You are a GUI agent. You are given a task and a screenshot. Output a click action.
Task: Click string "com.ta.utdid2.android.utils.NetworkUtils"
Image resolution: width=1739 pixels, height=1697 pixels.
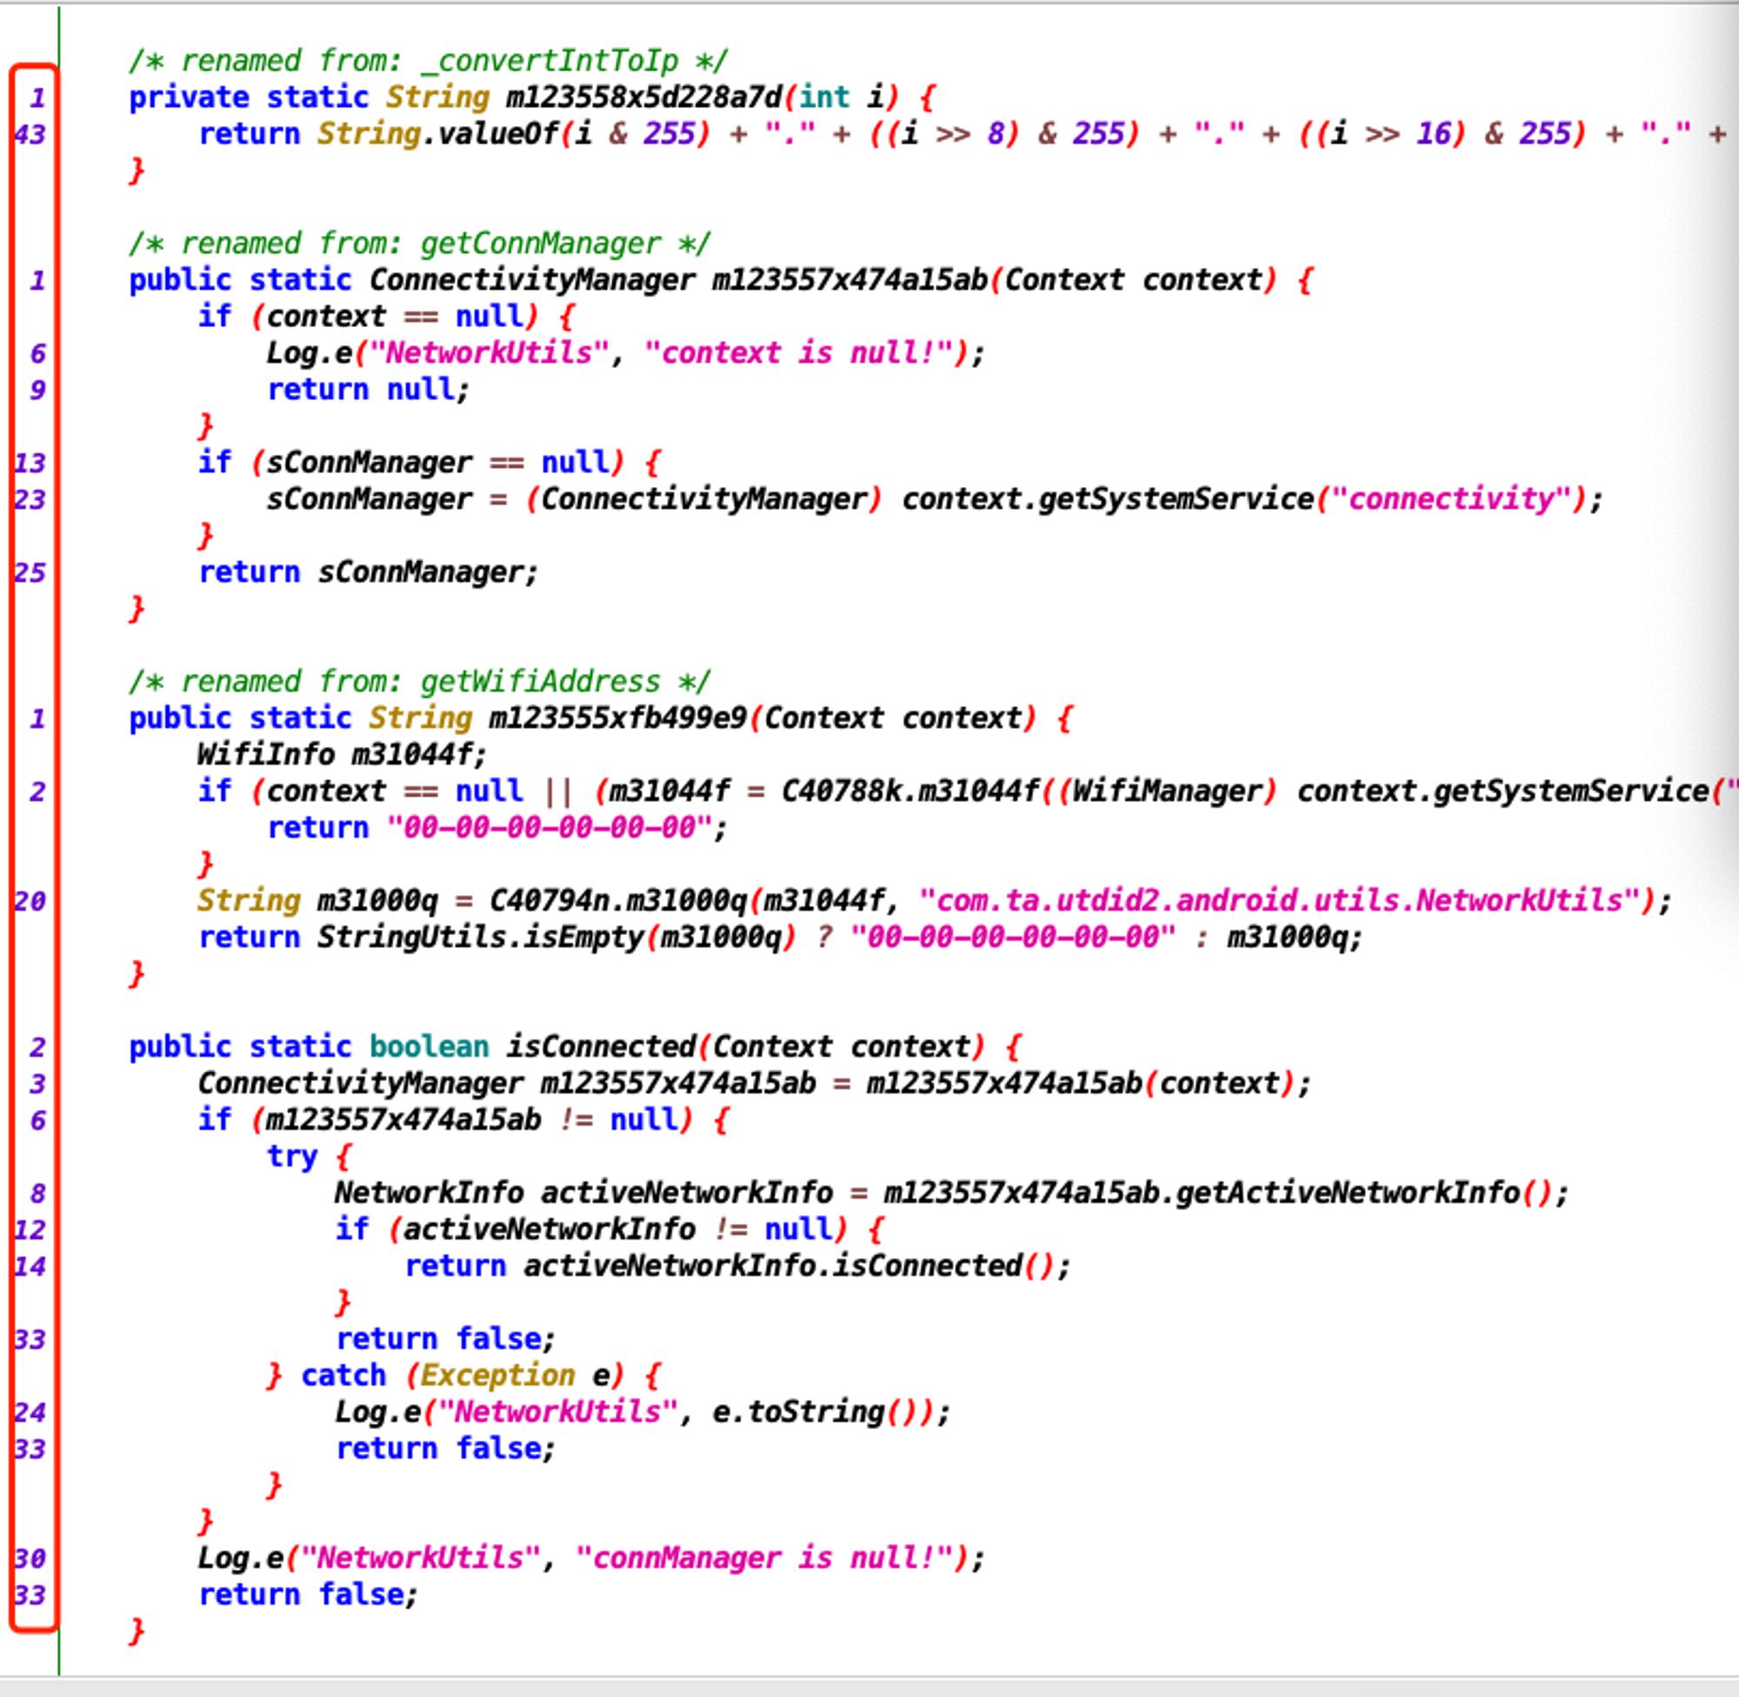pyautogui.click(x=1280, y=901)
